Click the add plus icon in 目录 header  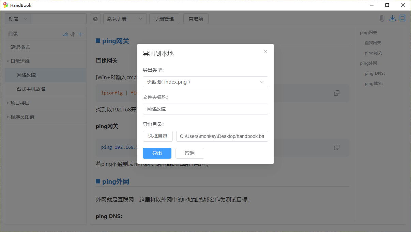point(80,34)
